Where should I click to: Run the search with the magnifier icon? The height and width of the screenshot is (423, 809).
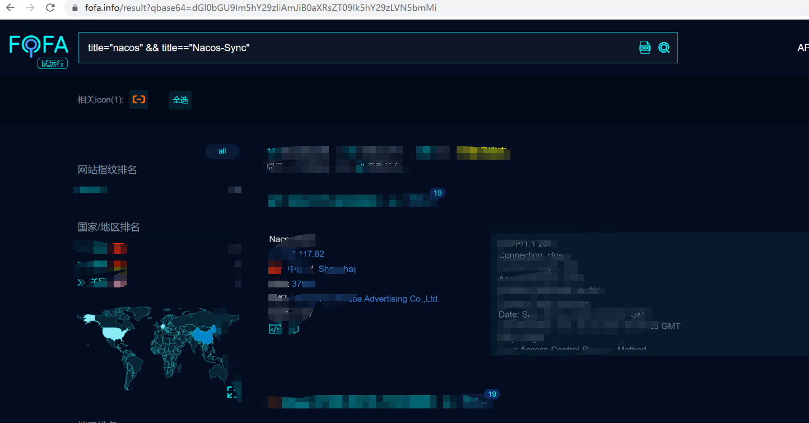click(x=664, y=47)
